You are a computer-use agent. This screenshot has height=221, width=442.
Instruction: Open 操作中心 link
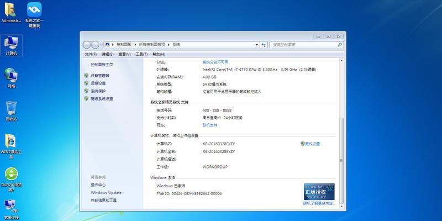click(98, 185)
